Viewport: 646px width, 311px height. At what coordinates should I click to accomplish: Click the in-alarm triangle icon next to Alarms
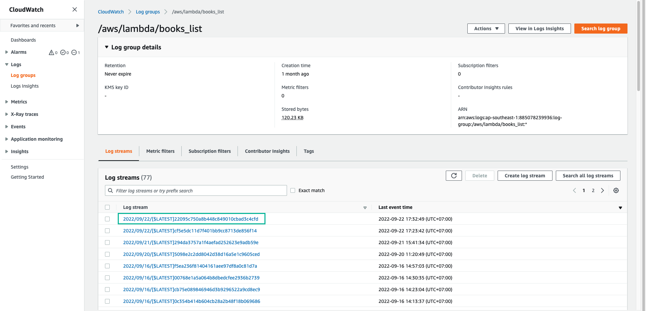pos(51,52)
